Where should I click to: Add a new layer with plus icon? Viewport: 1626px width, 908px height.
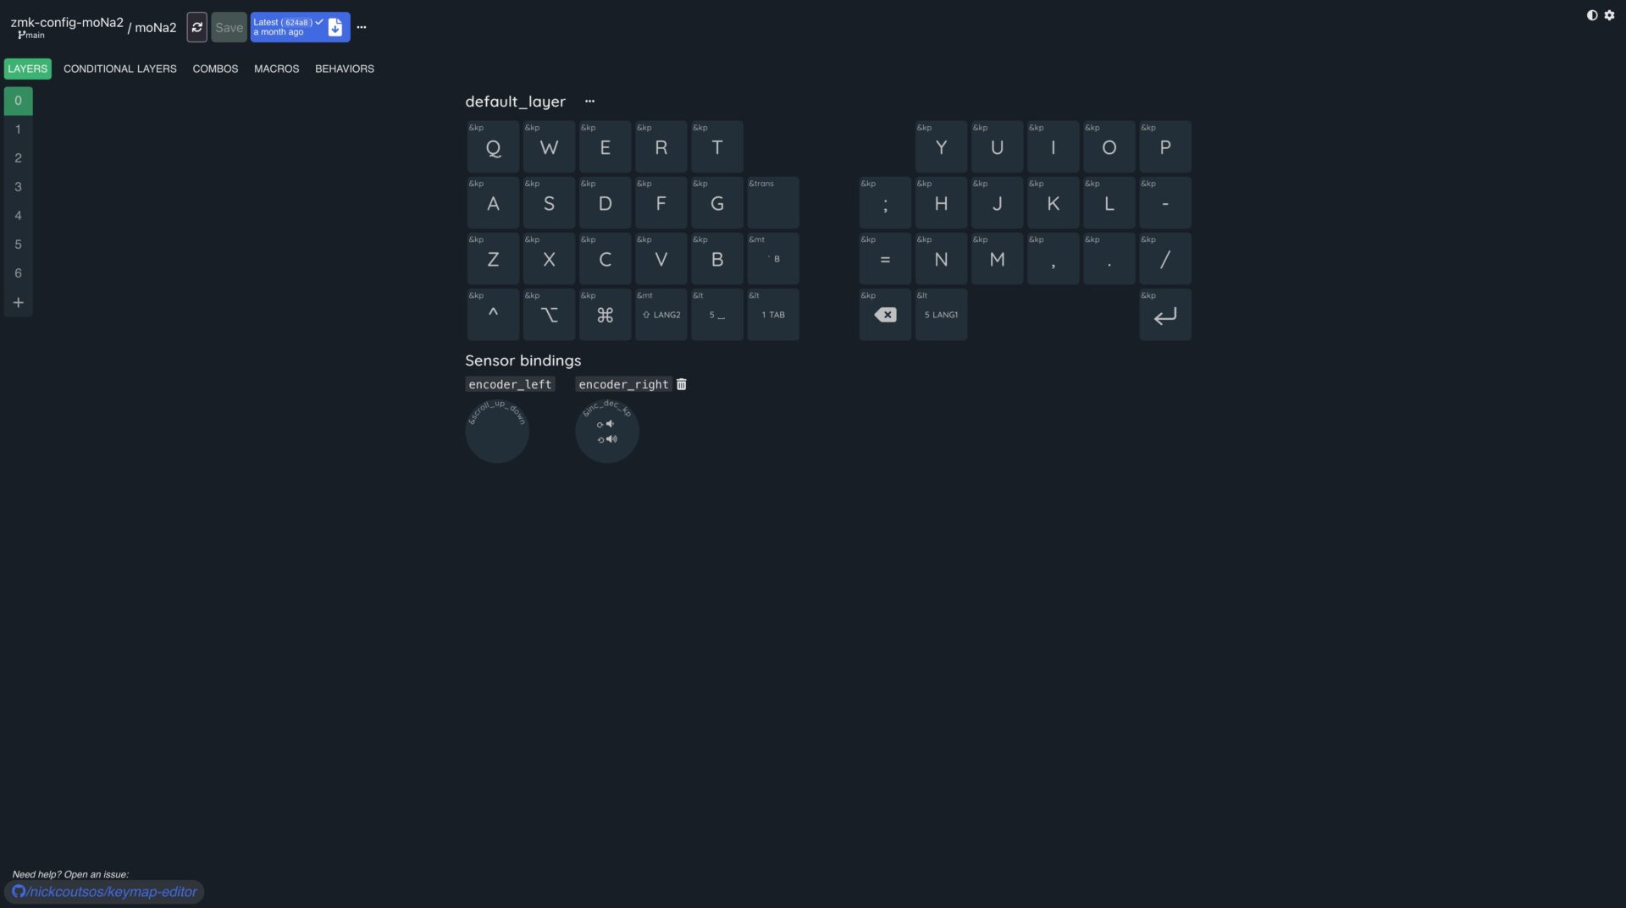[x=18, y=302]
